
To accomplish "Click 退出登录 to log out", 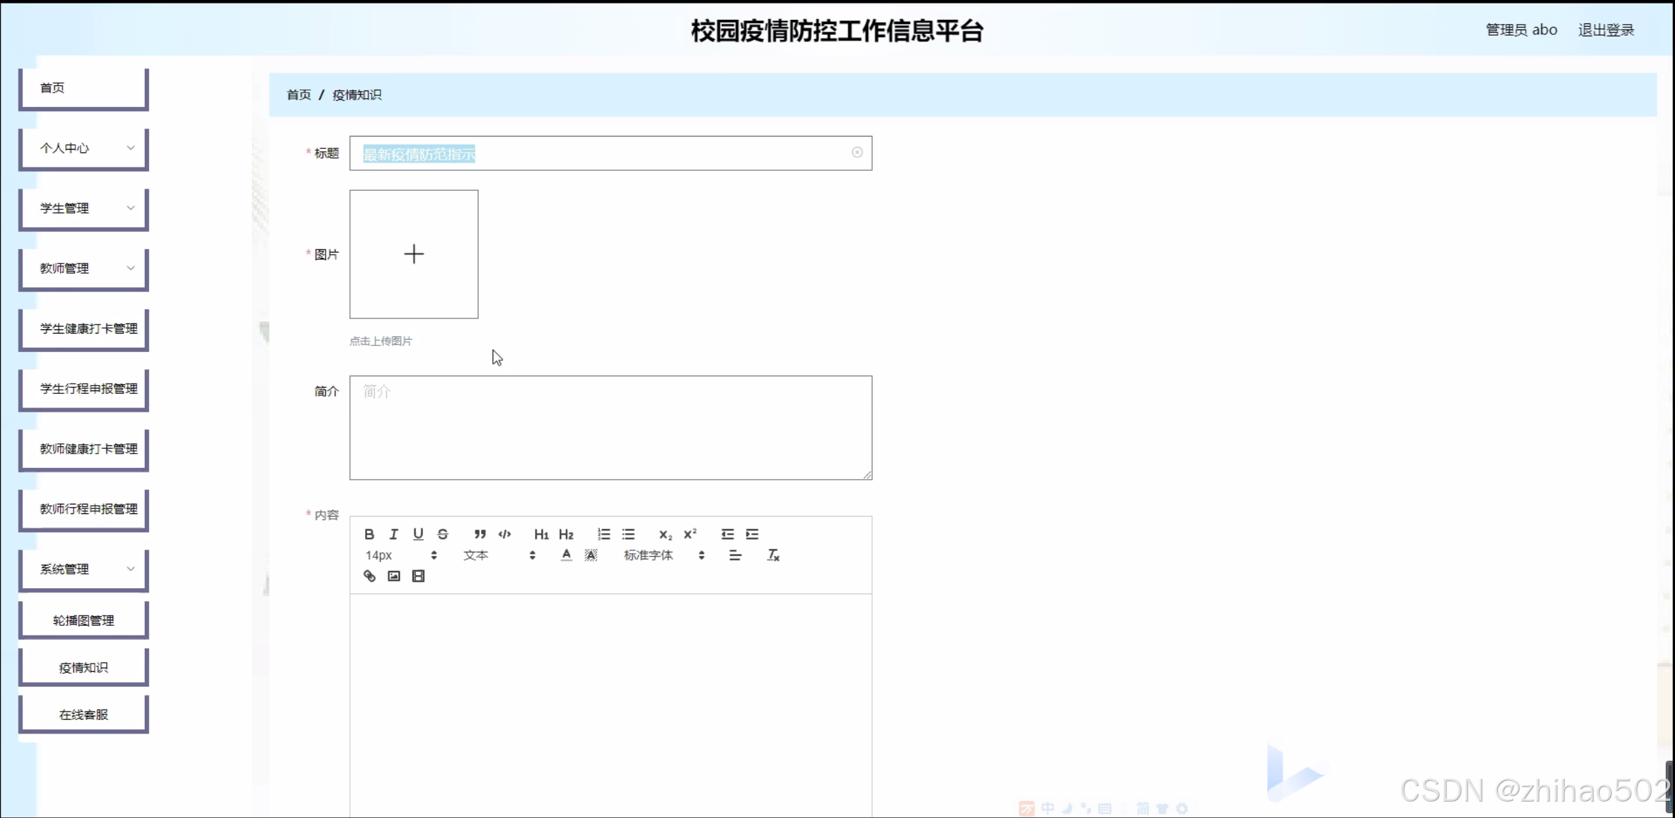I will (x=1606, y=30).
